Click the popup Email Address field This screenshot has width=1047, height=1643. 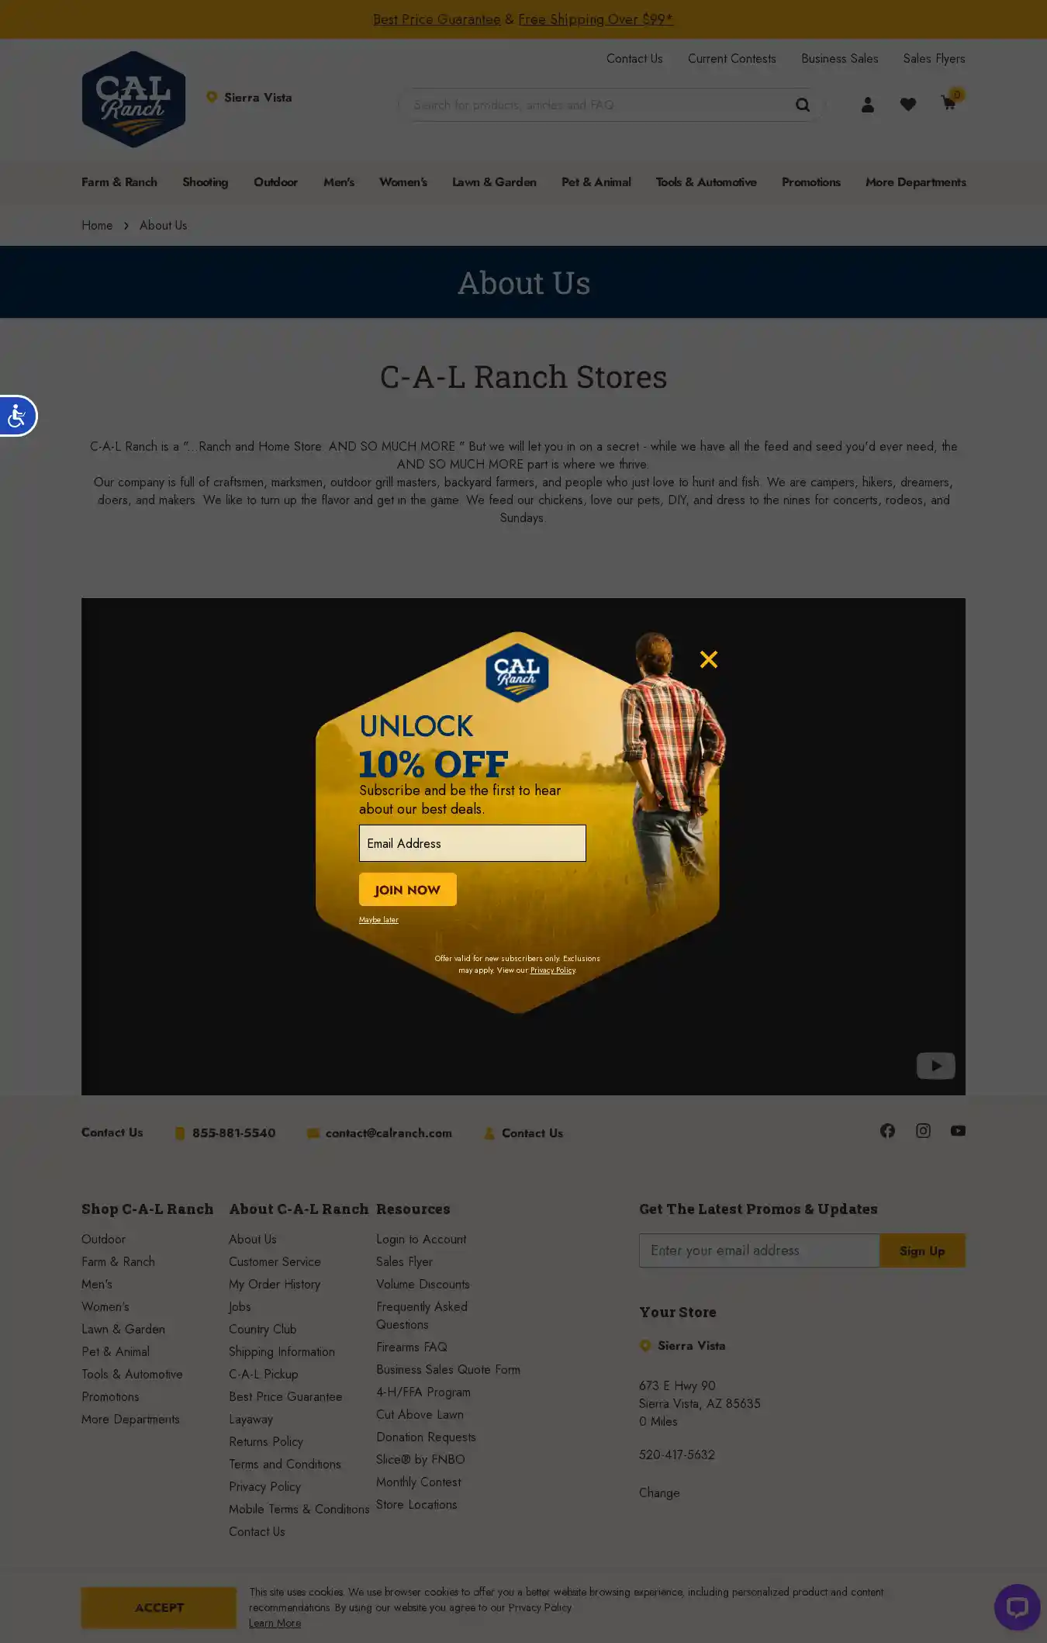point(472,843)
